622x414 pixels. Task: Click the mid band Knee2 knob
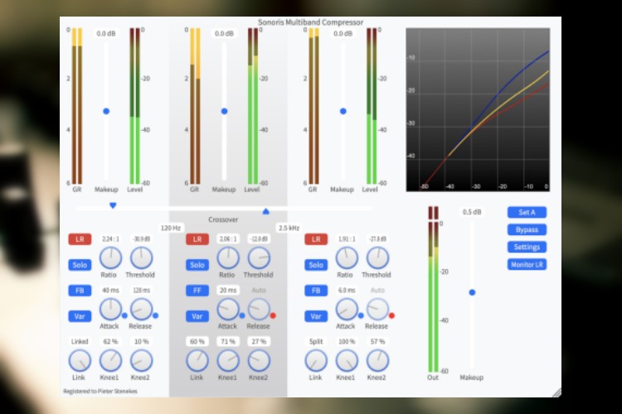[259, 361]
